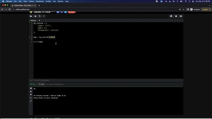This screenshot has height=119, width=212.
Task: Toggle editor theme icon next to gear
Action: 176,16
